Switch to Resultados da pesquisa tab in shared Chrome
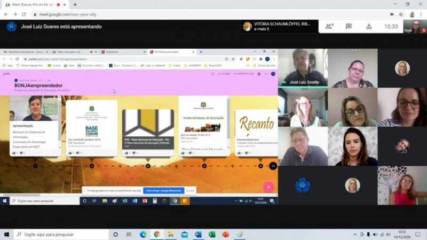 coord(26,52)
